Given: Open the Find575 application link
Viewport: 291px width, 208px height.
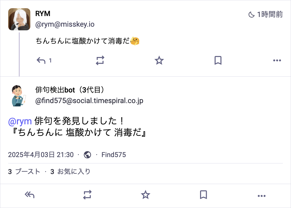Looking at the screenshot, I should tap(114, 155).
